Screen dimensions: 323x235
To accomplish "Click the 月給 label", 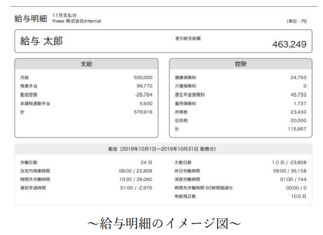I will click(25, 78).
